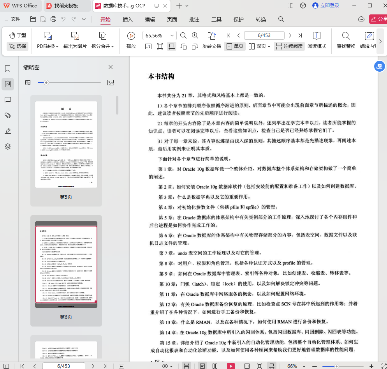
Task: Open new tab dropdown arrow
Action: pyautogui.click(x=187, y=6)
